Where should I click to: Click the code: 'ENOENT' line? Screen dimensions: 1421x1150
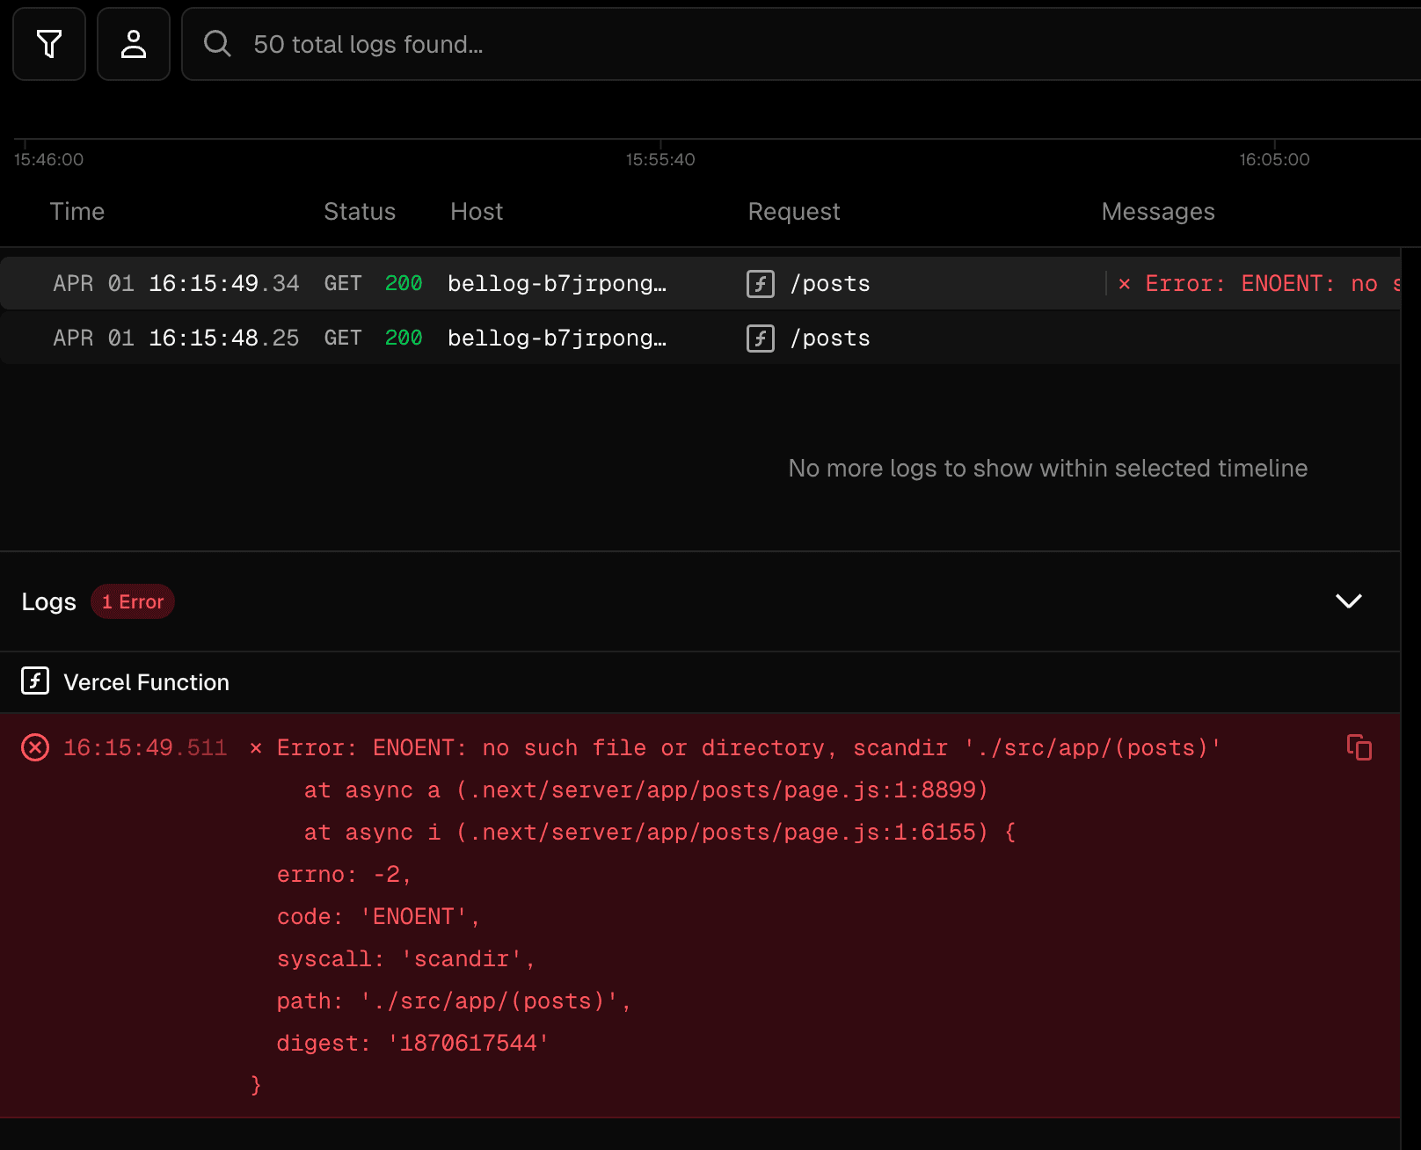[x=378, y=917]
